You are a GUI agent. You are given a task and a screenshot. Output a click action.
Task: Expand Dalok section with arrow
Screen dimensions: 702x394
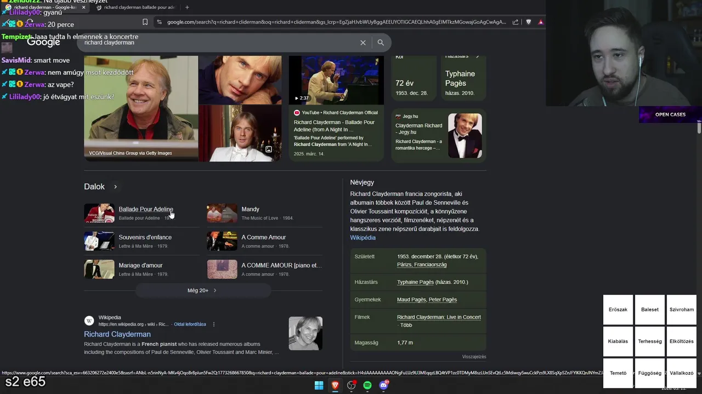pos(115,187)
